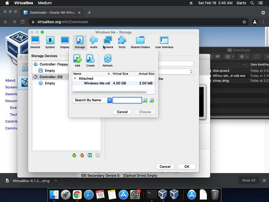Image resolution: width=269 pixels, height=202 pixels.
Task: Open Terminal from the Dock
Action: pos(152,195)
